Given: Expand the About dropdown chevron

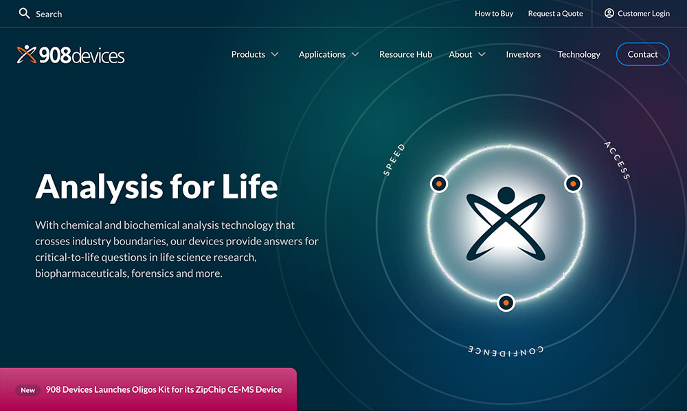Looking at the screenshot, I should (x=482, y=54).
